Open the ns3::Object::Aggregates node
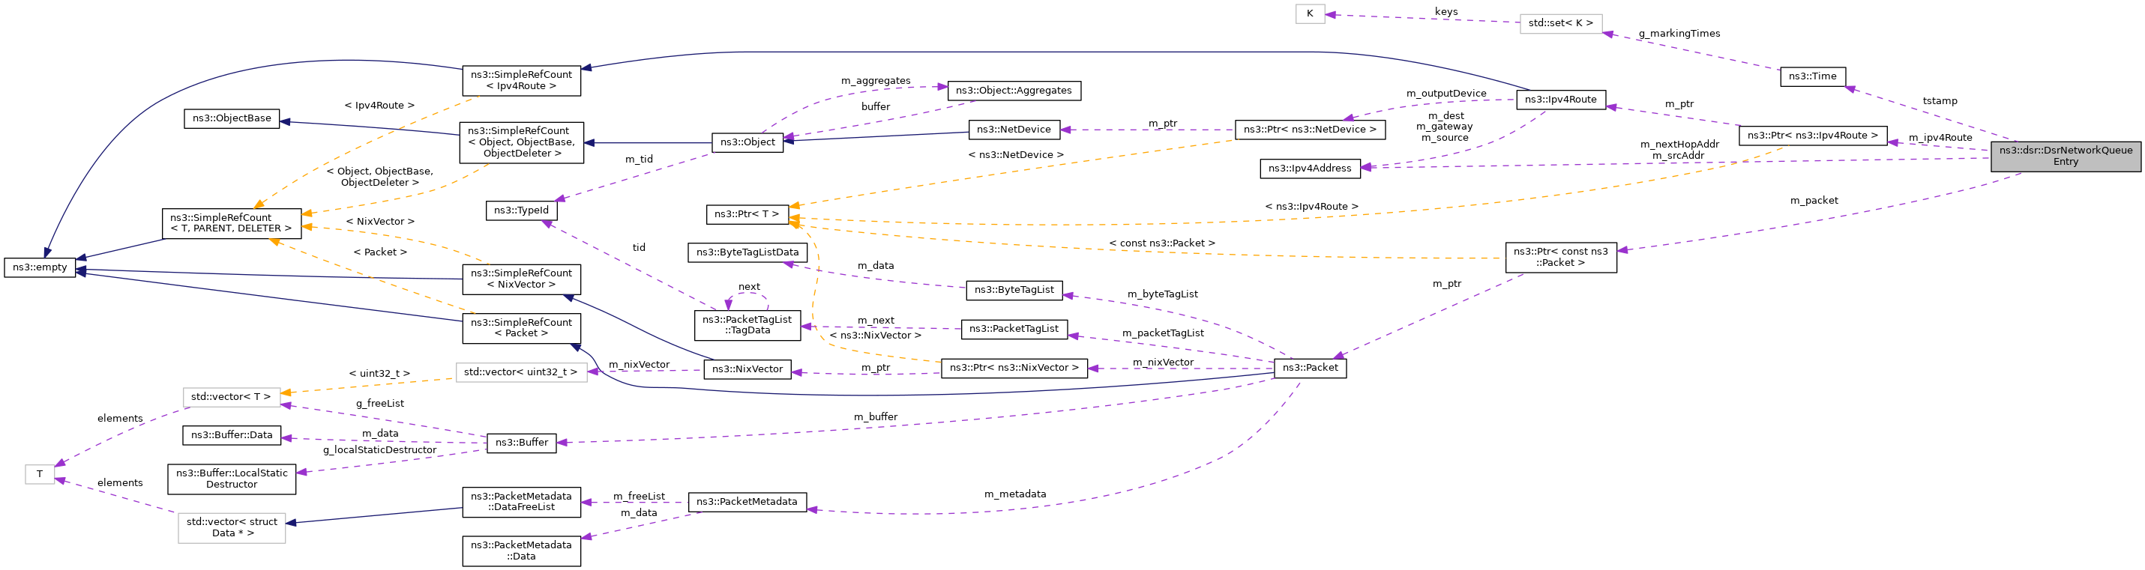 [x=1014, y=91]
